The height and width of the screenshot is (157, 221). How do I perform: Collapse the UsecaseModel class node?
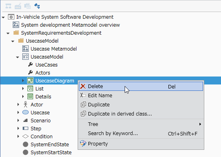pyautogui.click(x=18, y=57)
